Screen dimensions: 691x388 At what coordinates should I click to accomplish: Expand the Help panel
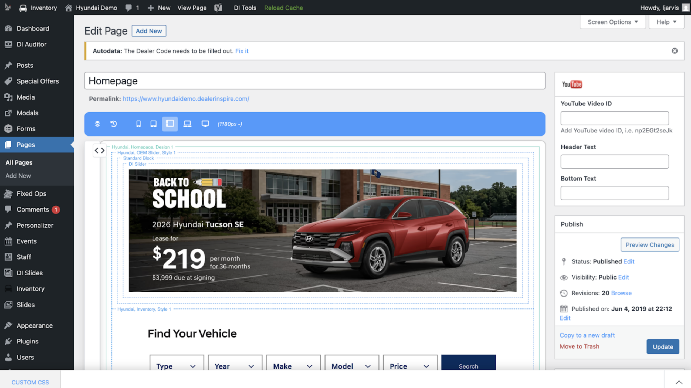point(666,22)
